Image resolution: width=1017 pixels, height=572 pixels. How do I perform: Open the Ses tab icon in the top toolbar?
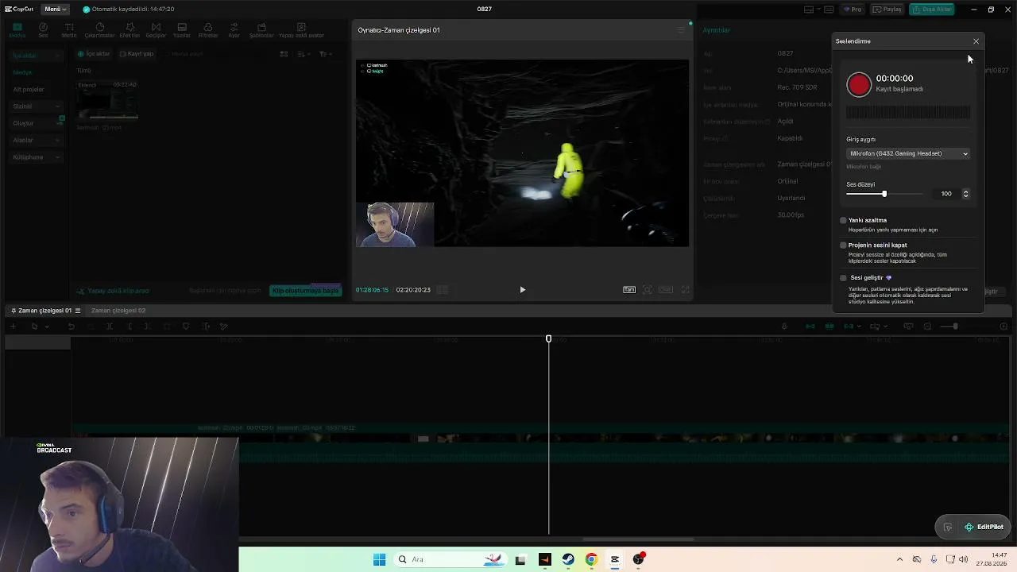click(43, 30)
